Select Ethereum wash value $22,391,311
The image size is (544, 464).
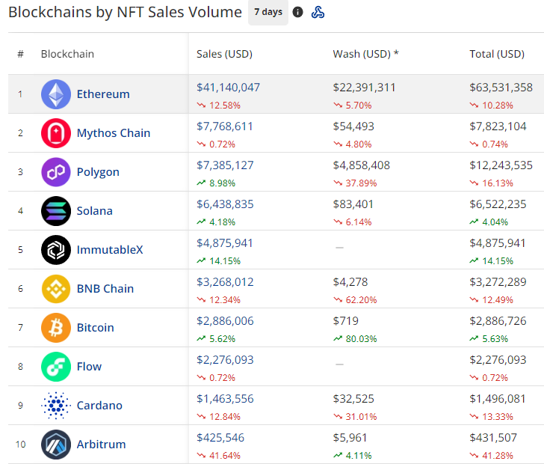(x=364, y=88)
